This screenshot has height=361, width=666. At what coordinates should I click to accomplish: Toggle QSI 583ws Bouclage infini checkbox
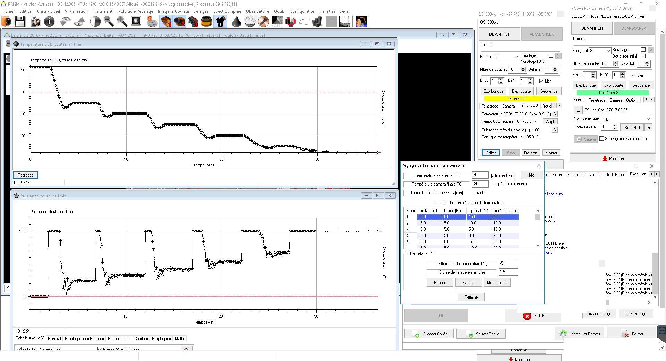click(551, 62)
